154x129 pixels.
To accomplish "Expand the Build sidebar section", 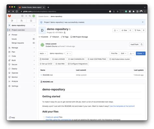I will click(x=22, y=60).
